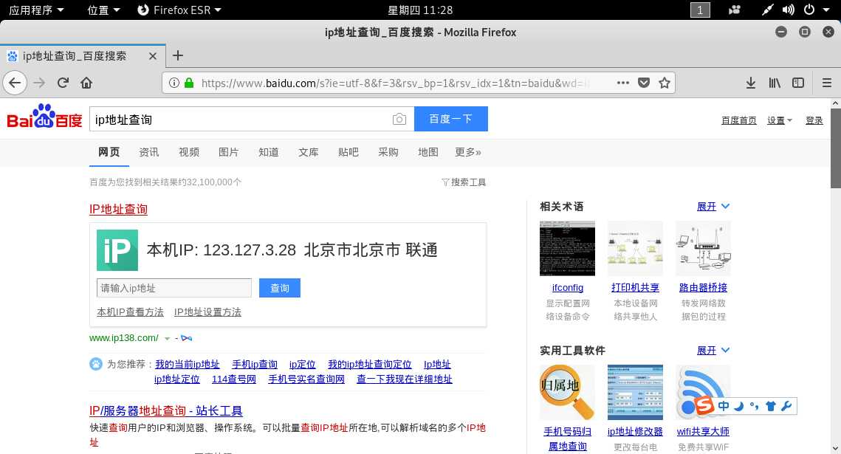Open the Firefox home page

pyautogui.click(x=86, y=83)
